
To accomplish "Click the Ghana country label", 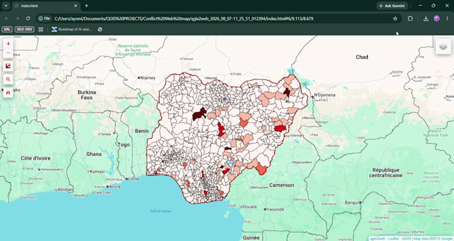I will (x=94, y=154).
